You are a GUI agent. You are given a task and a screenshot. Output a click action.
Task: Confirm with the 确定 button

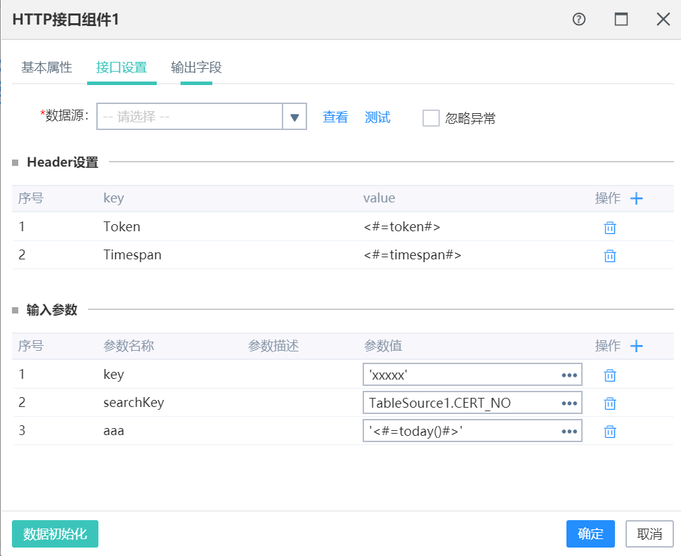point(590,534)
